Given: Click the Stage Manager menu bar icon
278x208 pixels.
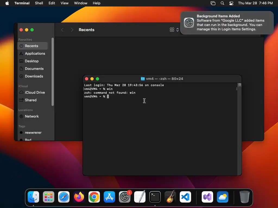Looking at the screenshot, I should (213, 3).
